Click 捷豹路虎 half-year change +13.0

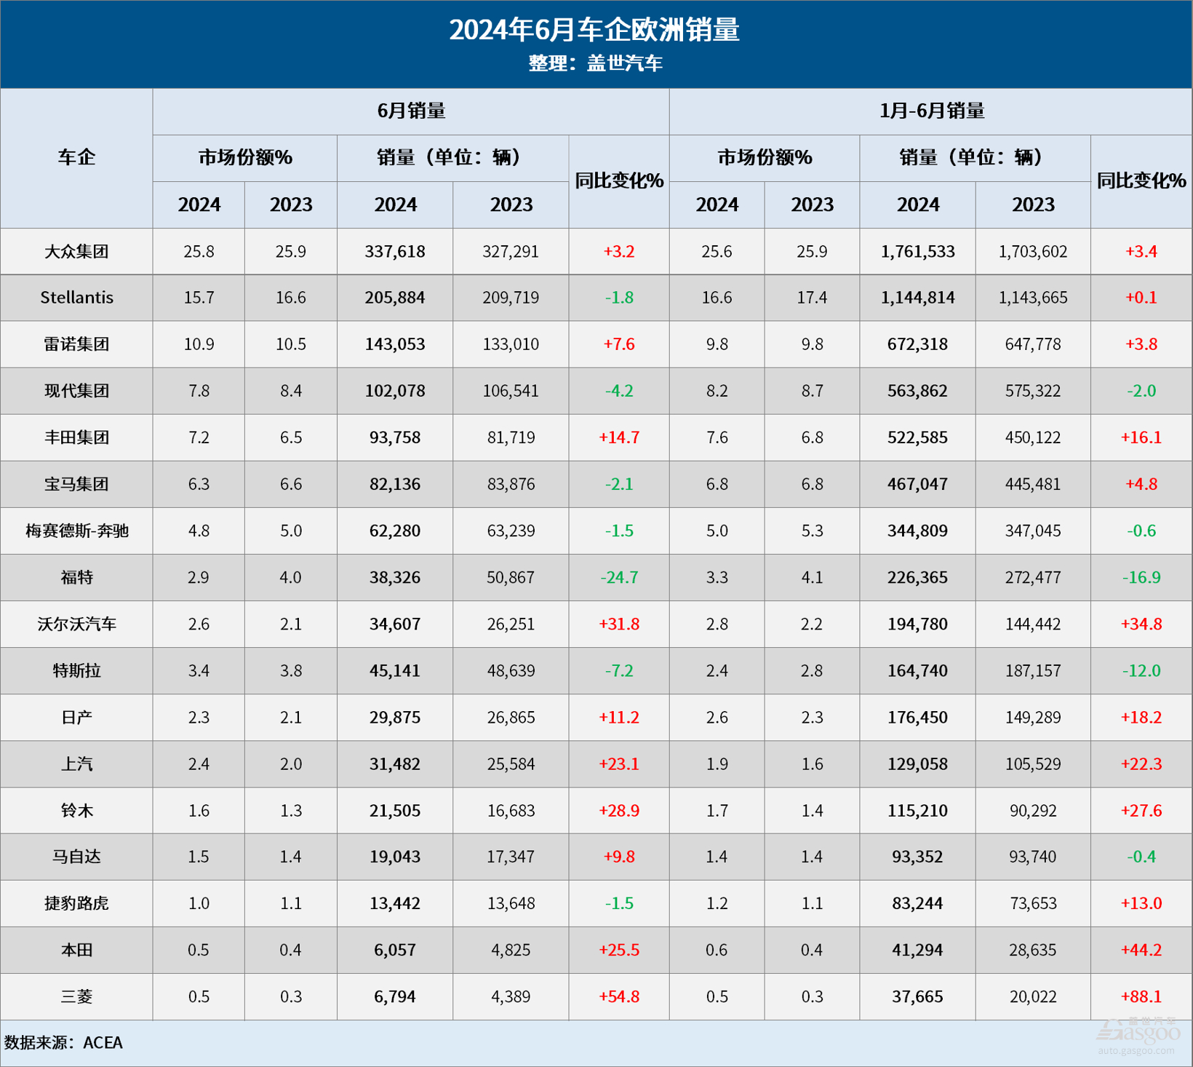1141,903
